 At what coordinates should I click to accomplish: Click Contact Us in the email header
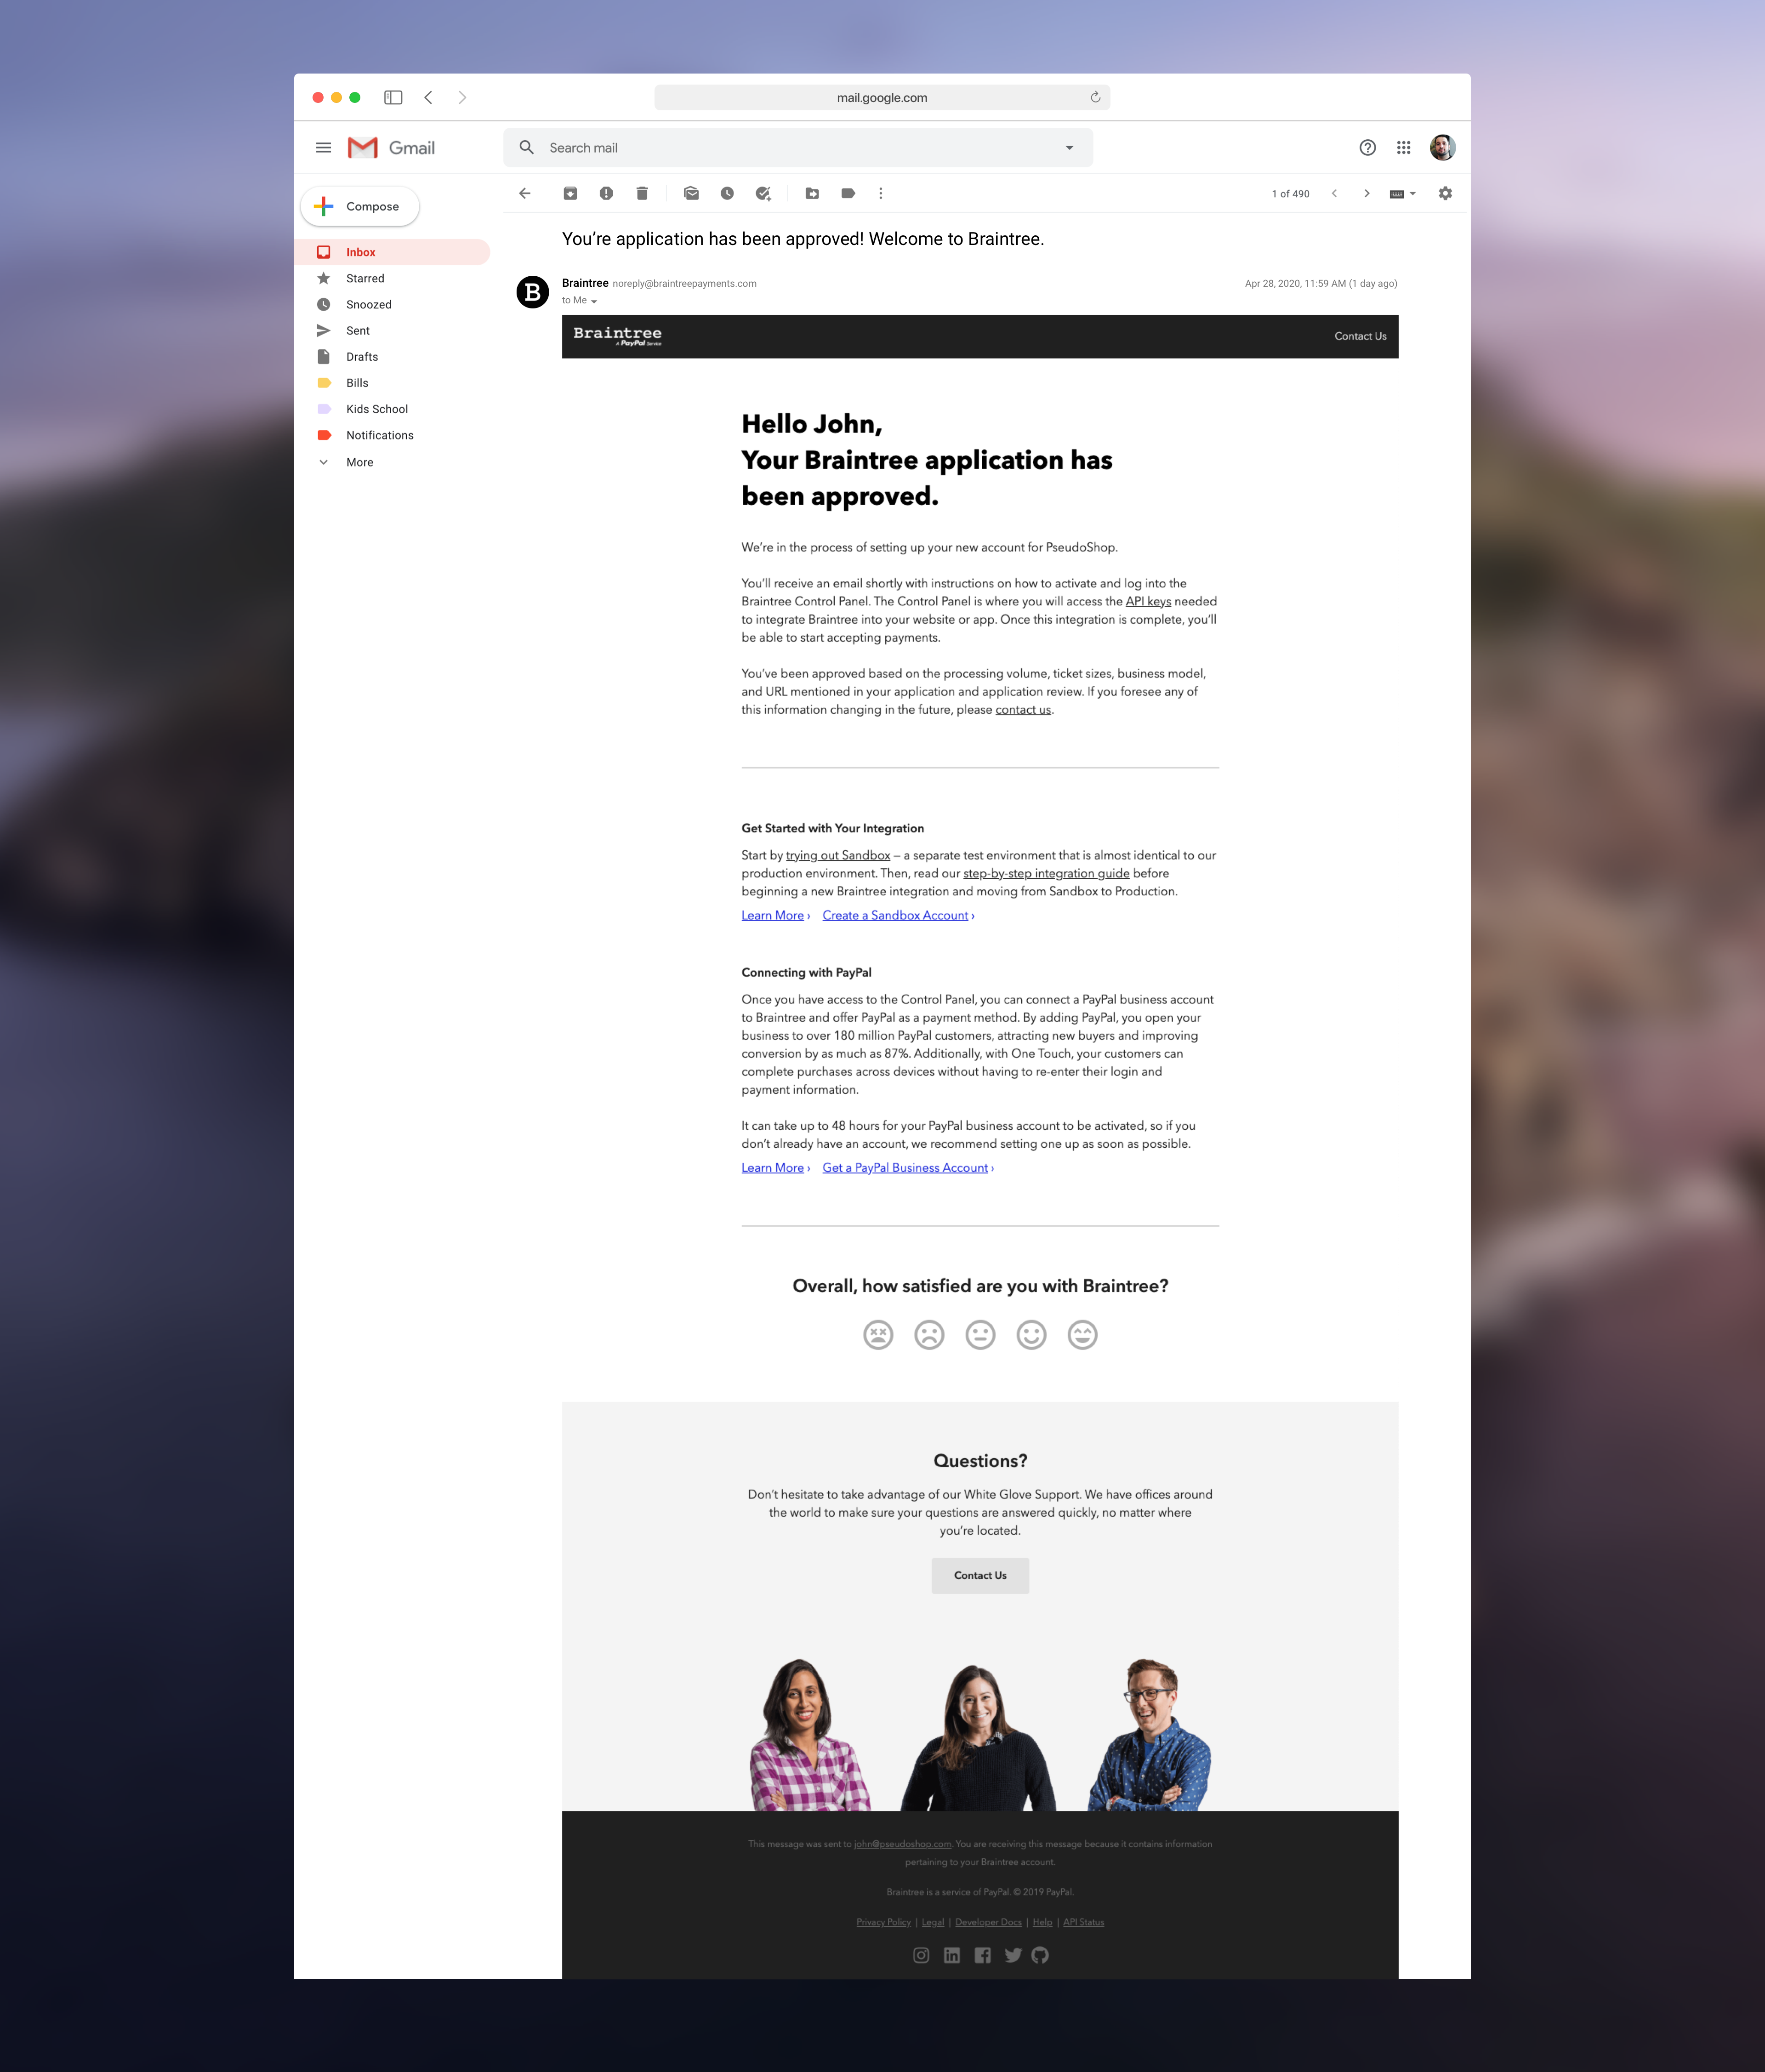coord(1360,336)
